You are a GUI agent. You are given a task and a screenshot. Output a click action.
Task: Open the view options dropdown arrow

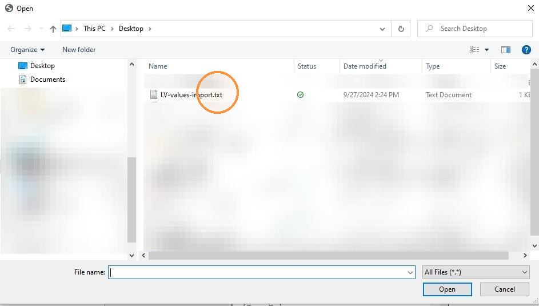(487, 50)
